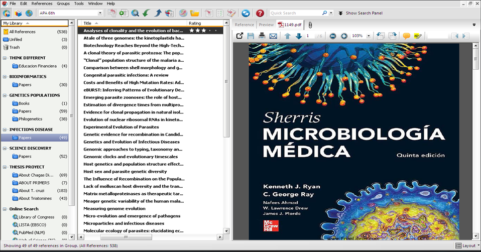Viewport: 481px width, 252px height.
Task: Click the My Library header
Action: 35,23
